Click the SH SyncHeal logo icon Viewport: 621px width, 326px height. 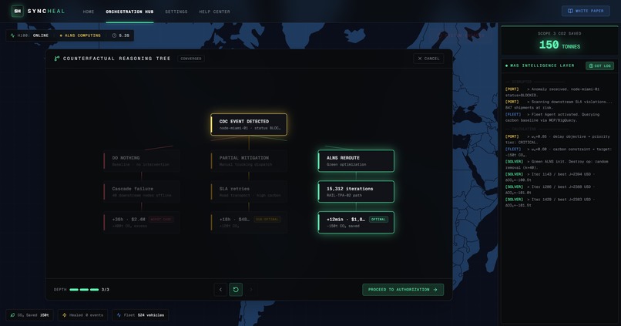pos(18,11)
